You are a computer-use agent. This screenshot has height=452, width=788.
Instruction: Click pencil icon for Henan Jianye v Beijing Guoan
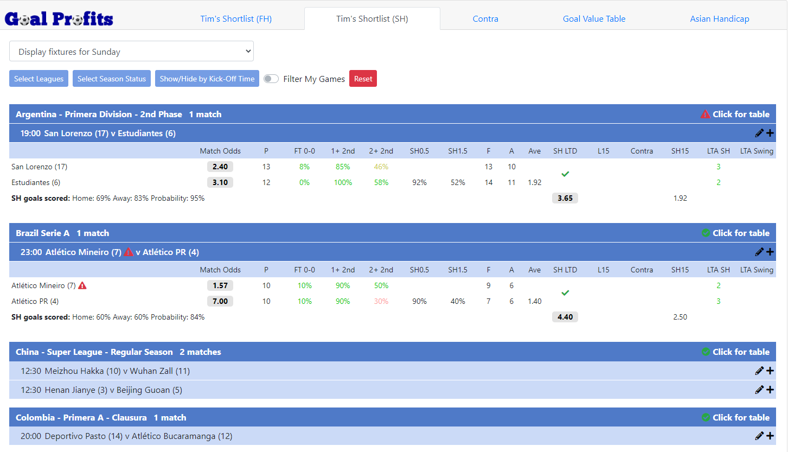point(759,390)
